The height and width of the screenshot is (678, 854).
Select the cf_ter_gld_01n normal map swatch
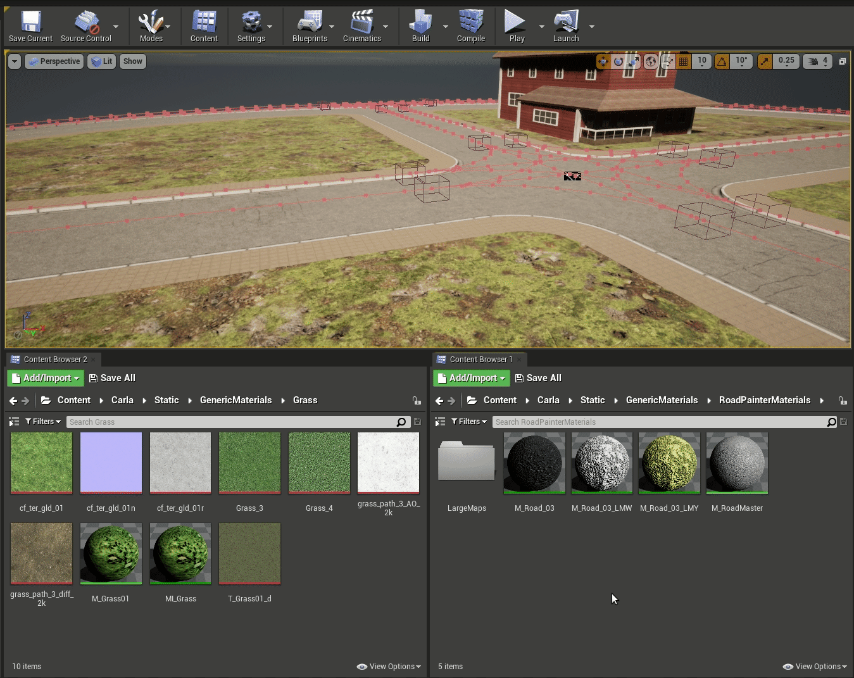(111, 463)
